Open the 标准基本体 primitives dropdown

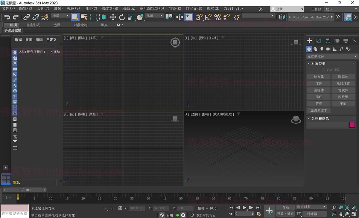(331, 56)
